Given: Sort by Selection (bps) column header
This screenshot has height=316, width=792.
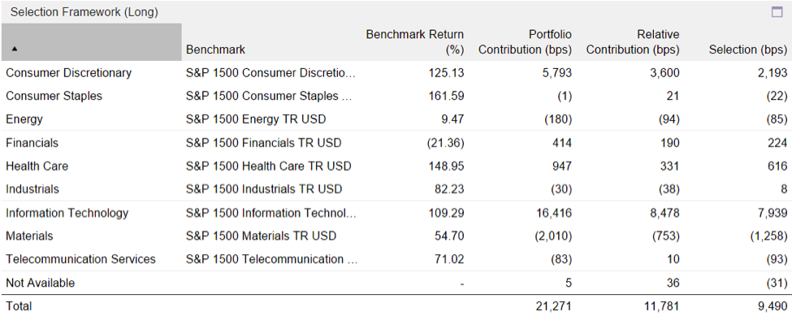Looking at the screenshot, I should 747,50.
